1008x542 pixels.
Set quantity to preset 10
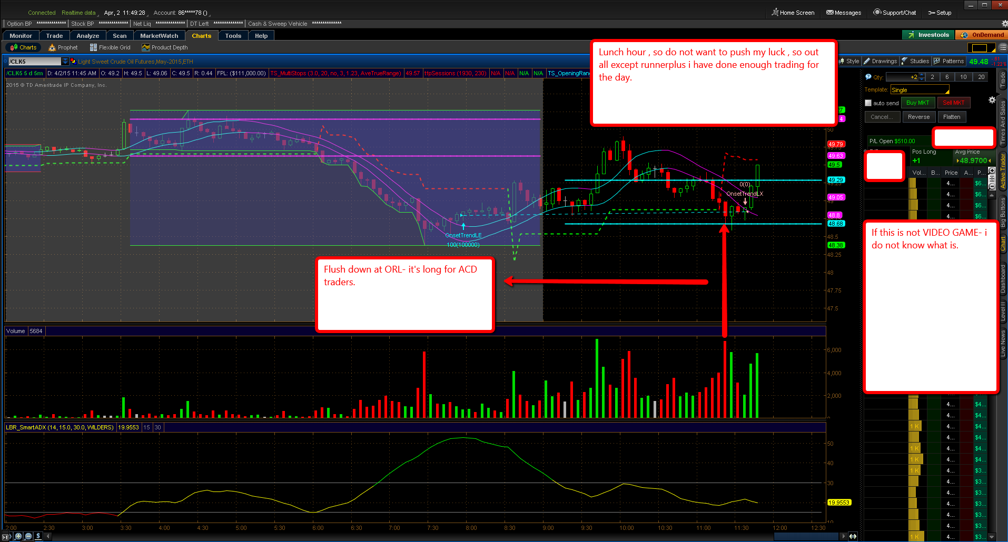pyautogui.click(x=963, y=77)
